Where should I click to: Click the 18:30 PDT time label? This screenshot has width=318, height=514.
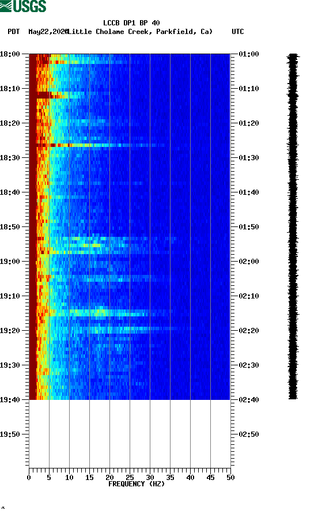pyautogui.click(x=10, y=158)
